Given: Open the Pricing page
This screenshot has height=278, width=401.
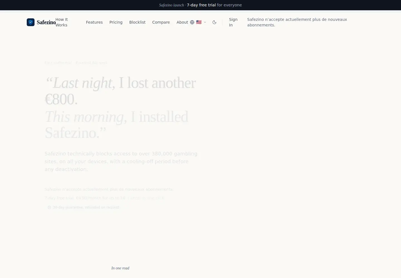Looking at the screenshot, I should click(116, 22).
